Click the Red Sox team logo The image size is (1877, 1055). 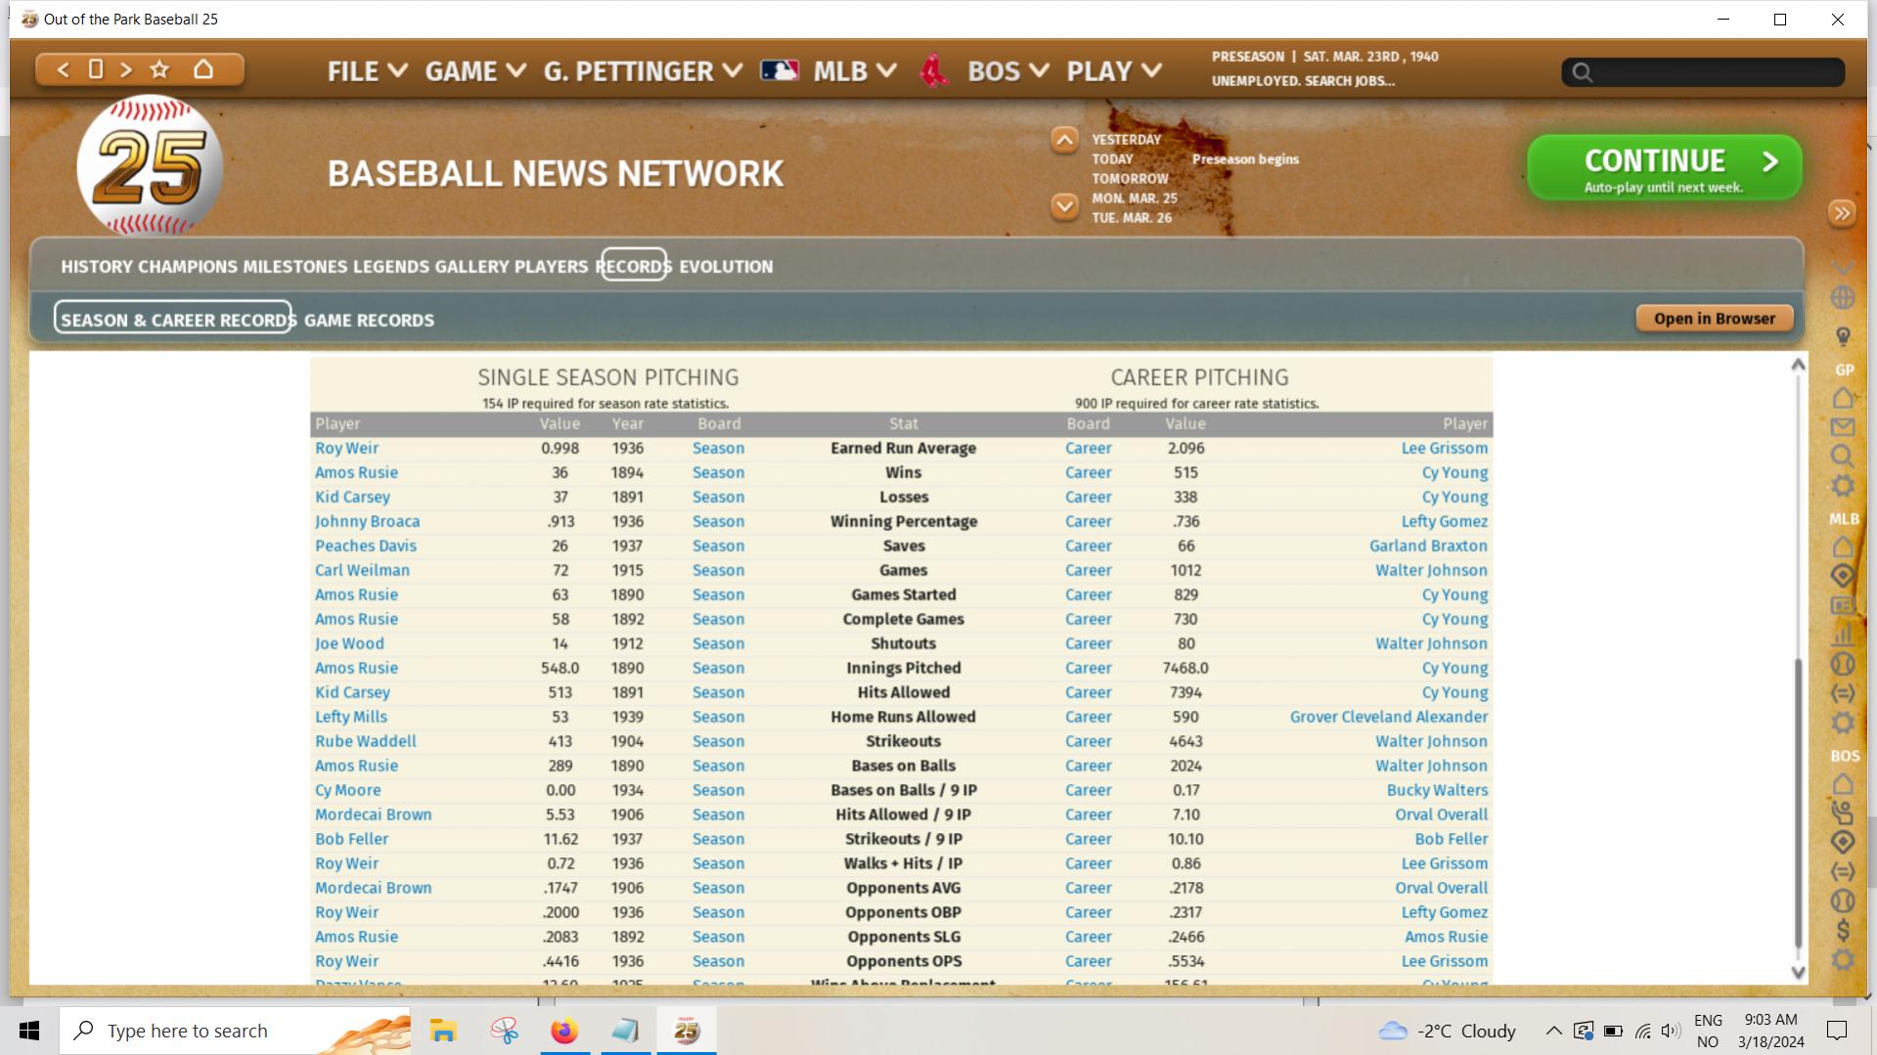click(934, 71)
